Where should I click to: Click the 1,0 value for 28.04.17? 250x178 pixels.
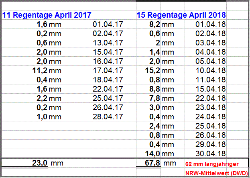42,117
